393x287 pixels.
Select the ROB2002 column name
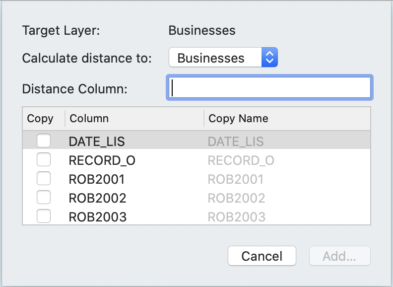click(97, 198)
